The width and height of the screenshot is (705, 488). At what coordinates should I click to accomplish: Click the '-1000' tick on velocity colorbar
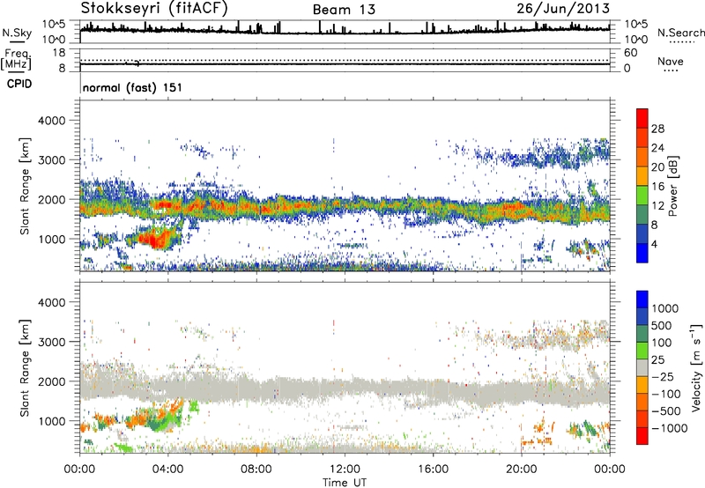point(670,428)
